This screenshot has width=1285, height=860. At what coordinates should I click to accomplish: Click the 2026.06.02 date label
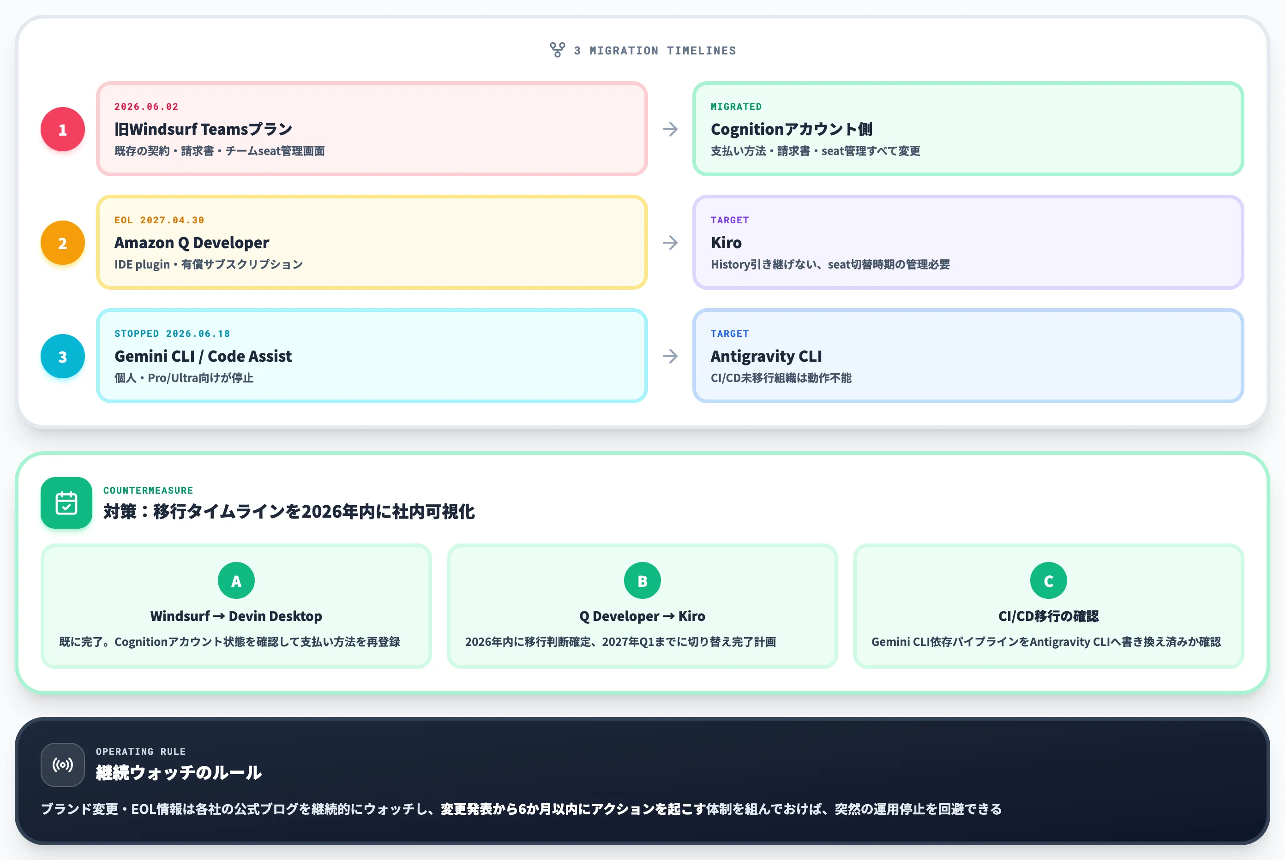point(146,107)
